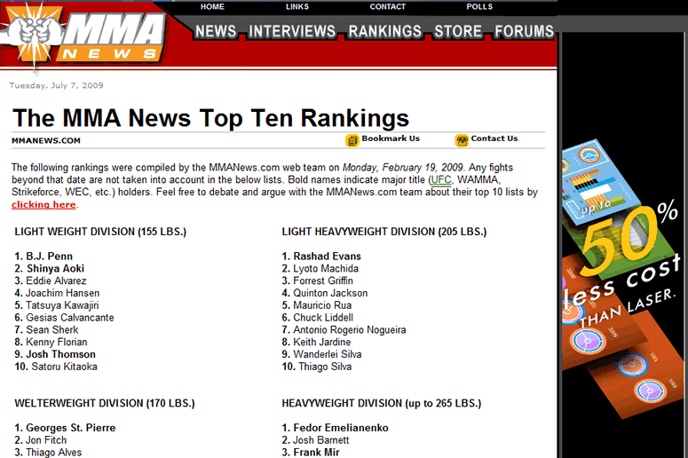
Task: Click the green UFC hyperlink
Action: (441, 179)
